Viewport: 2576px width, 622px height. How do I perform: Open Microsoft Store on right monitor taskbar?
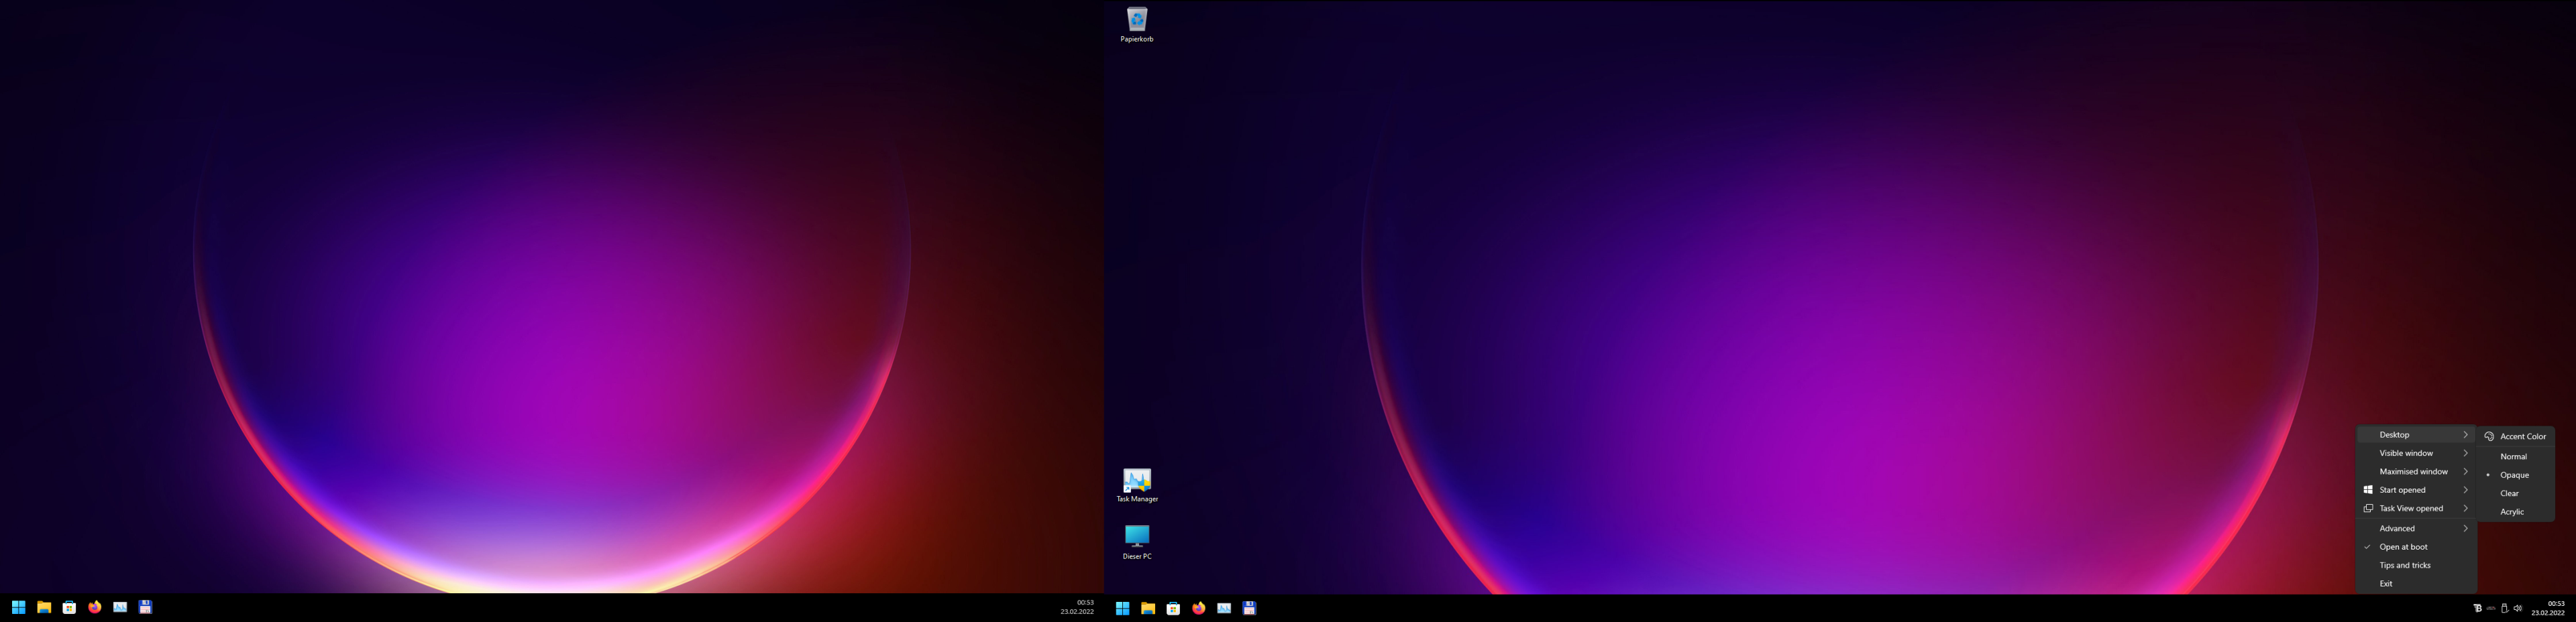coord(1173,608)
